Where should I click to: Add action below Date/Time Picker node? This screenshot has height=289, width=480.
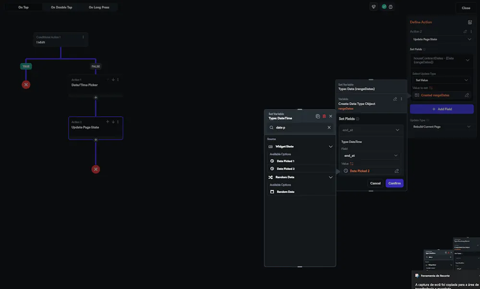96,97
